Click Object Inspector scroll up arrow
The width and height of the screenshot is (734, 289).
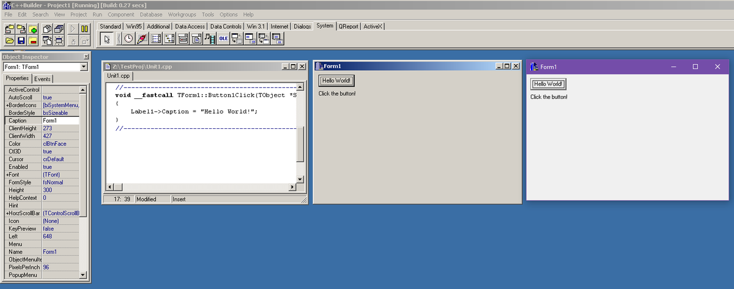pyautogui.click(x=83, y=90)
